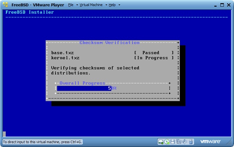The image size is (234, 147).
Task: Click the sound card device icon
Action: pos(184,142)
